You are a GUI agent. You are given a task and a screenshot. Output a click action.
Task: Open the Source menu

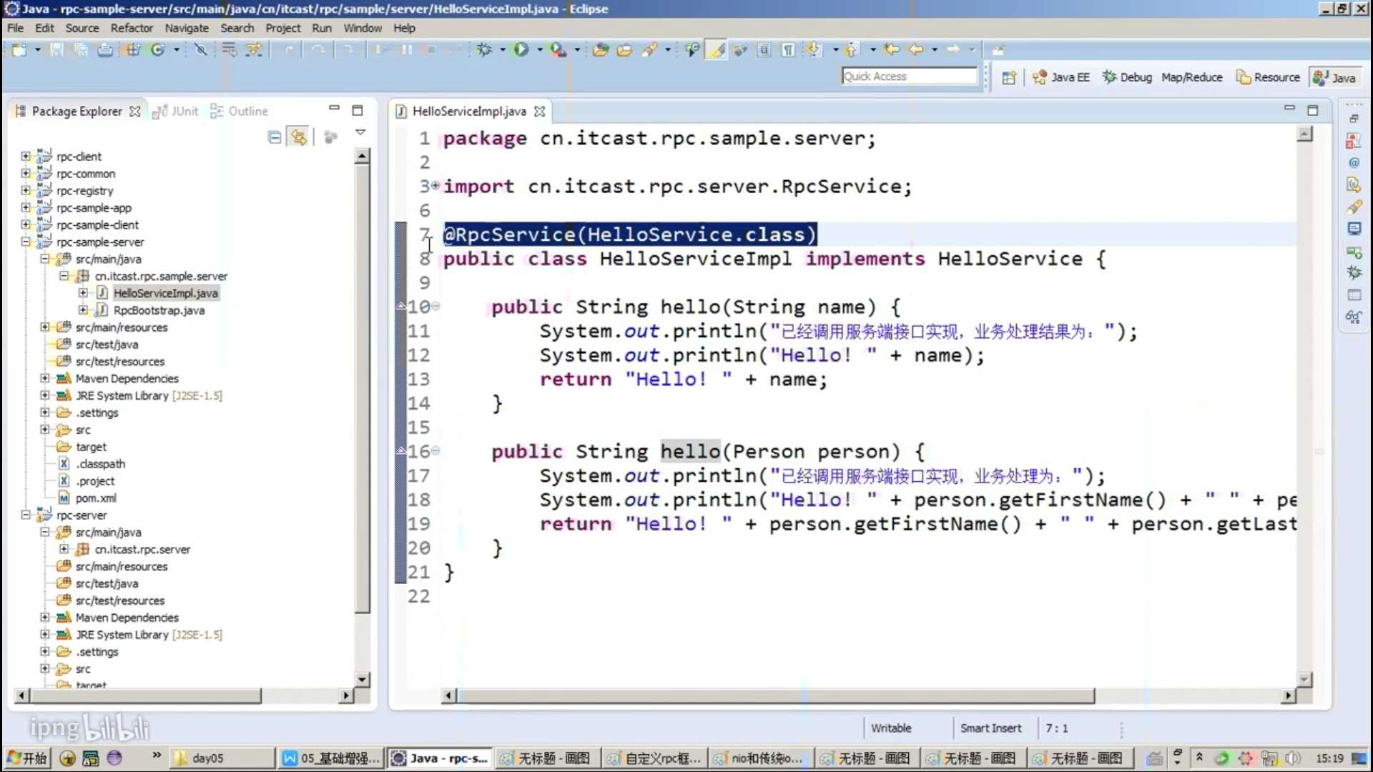[82, 28]
